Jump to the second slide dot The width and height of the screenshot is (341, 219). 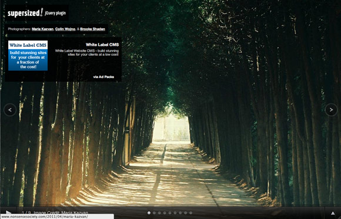point(154,213)
